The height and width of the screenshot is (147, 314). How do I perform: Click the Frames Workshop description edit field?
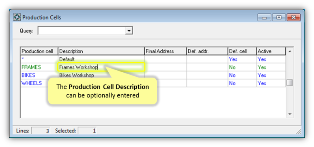click(x=101, y=67)
